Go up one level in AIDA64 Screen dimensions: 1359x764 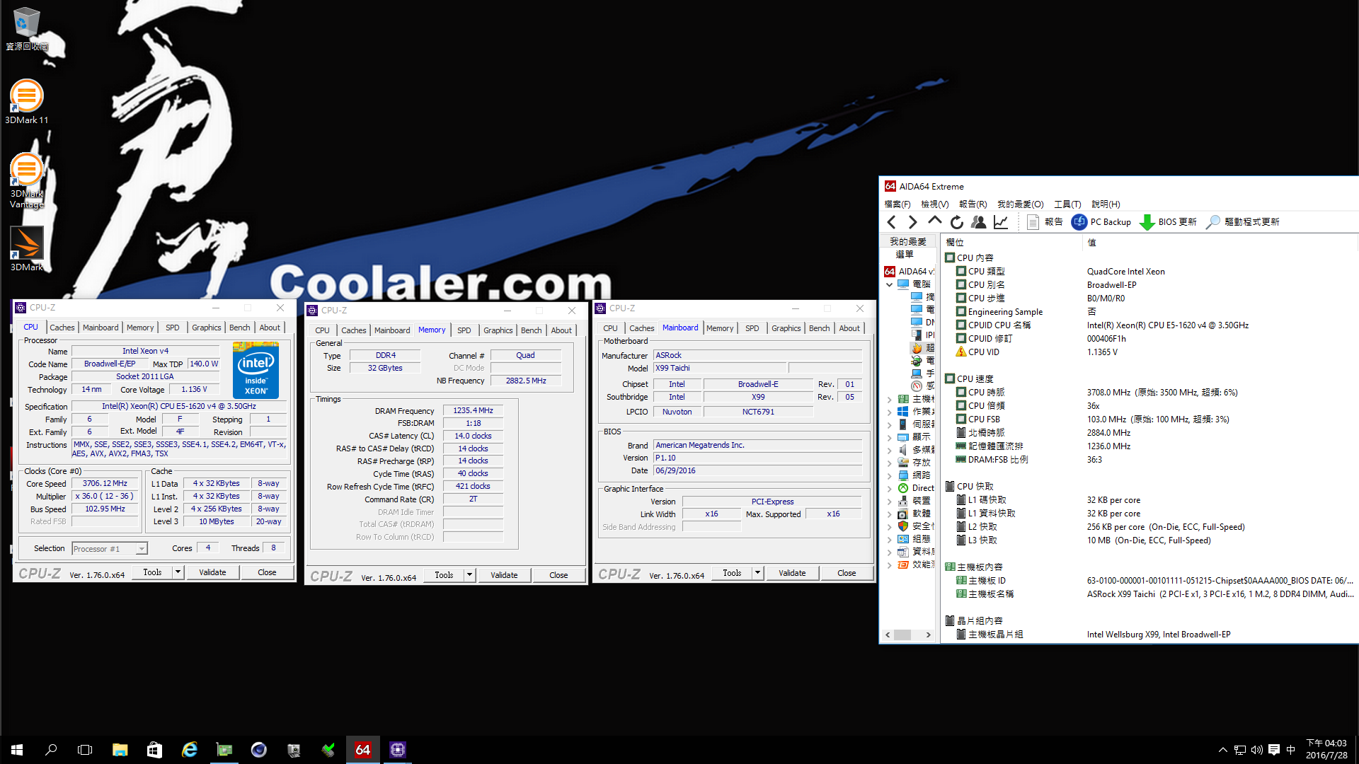tap(935, 222)
